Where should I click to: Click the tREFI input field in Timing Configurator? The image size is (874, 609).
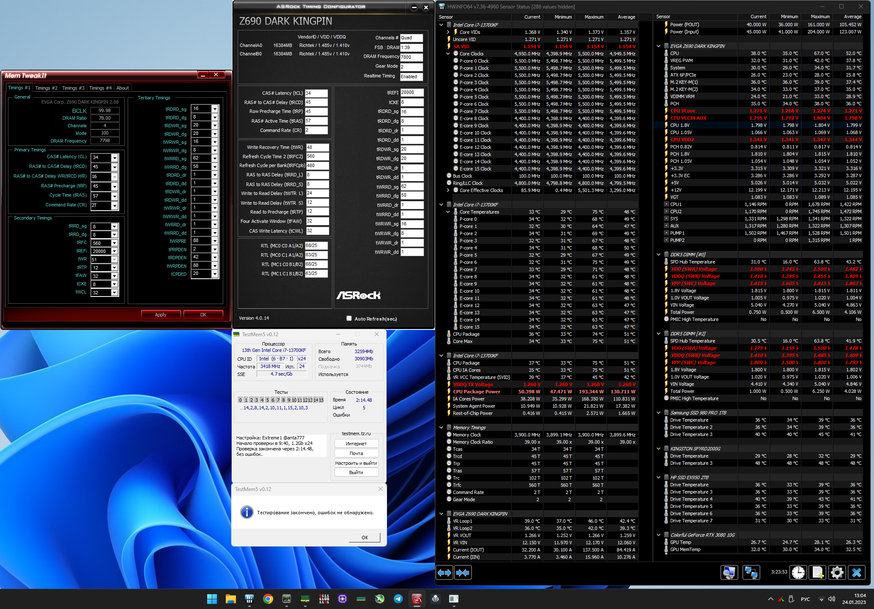click(411, 93)
